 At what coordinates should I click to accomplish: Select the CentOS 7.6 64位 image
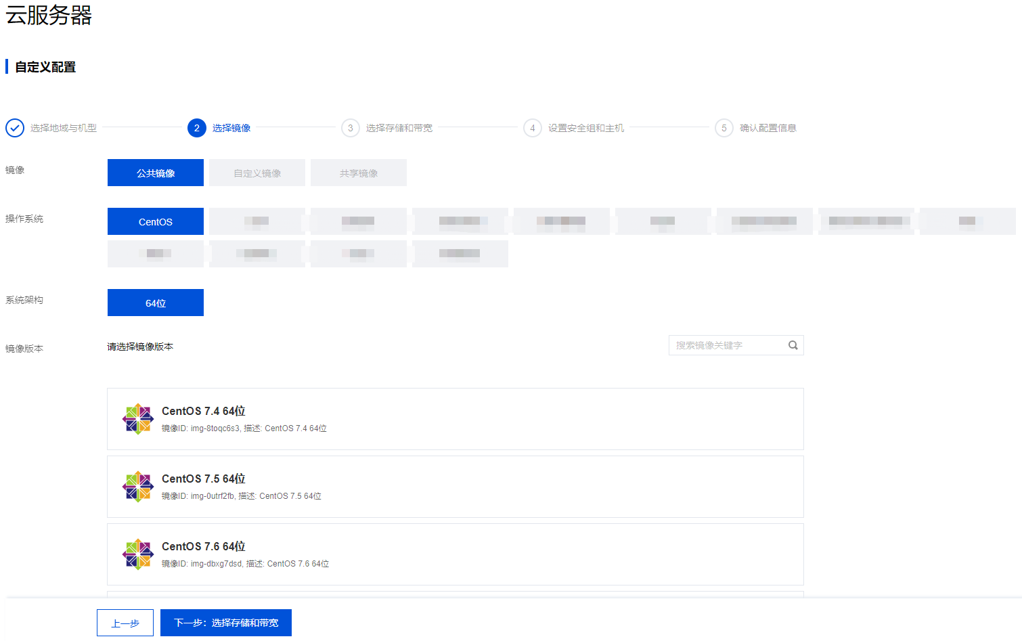456,554
